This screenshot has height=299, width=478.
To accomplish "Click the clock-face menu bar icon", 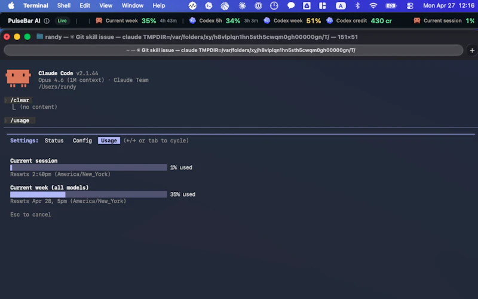I will 274,5.
